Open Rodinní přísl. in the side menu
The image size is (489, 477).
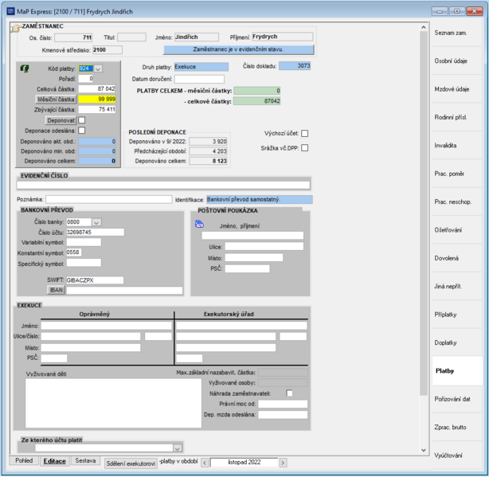457,117
